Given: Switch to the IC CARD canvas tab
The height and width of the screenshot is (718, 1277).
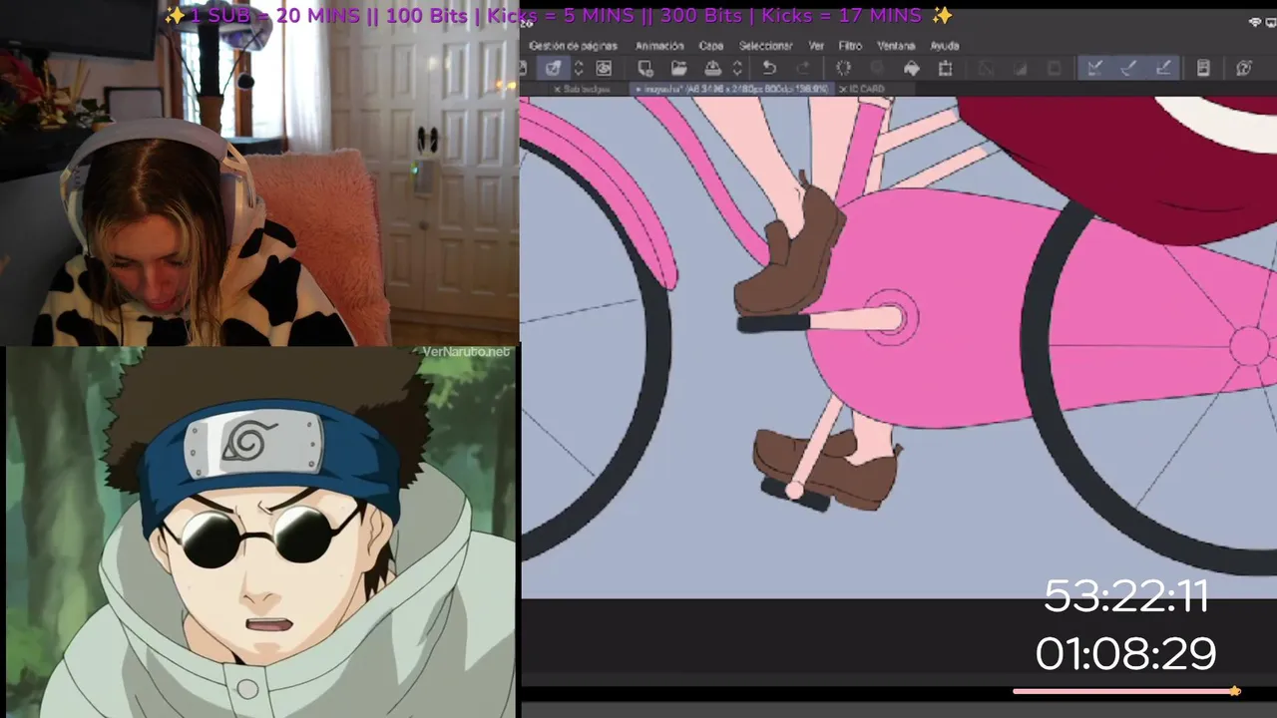Looking at the screenshot, I should coord(867,89).
